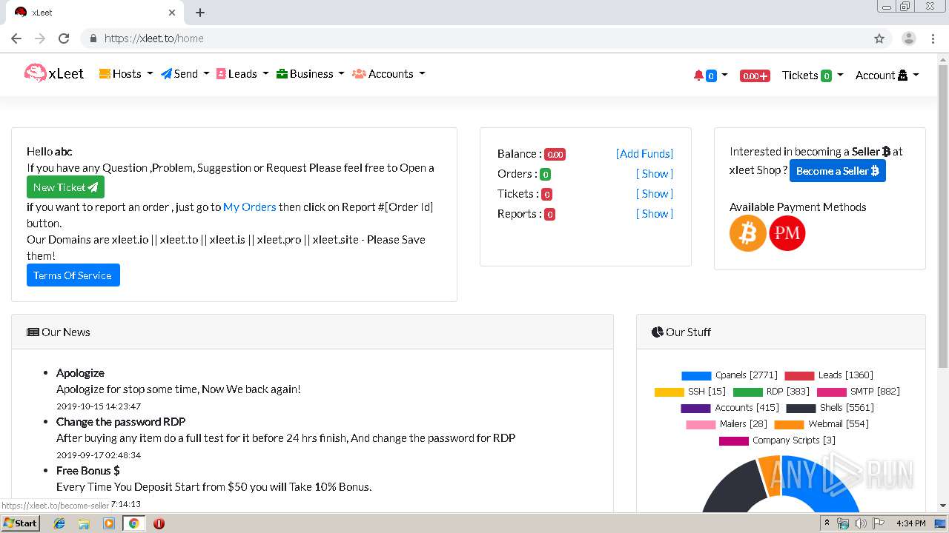The height and width of the screenshot is (533, 949).
Task: Show the Tickets list
Action: pyautogui.click(x=655, y=194)
